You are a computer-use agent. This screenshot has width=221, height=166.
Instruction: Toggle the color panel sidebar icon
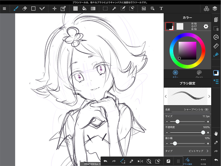point(216,73)
